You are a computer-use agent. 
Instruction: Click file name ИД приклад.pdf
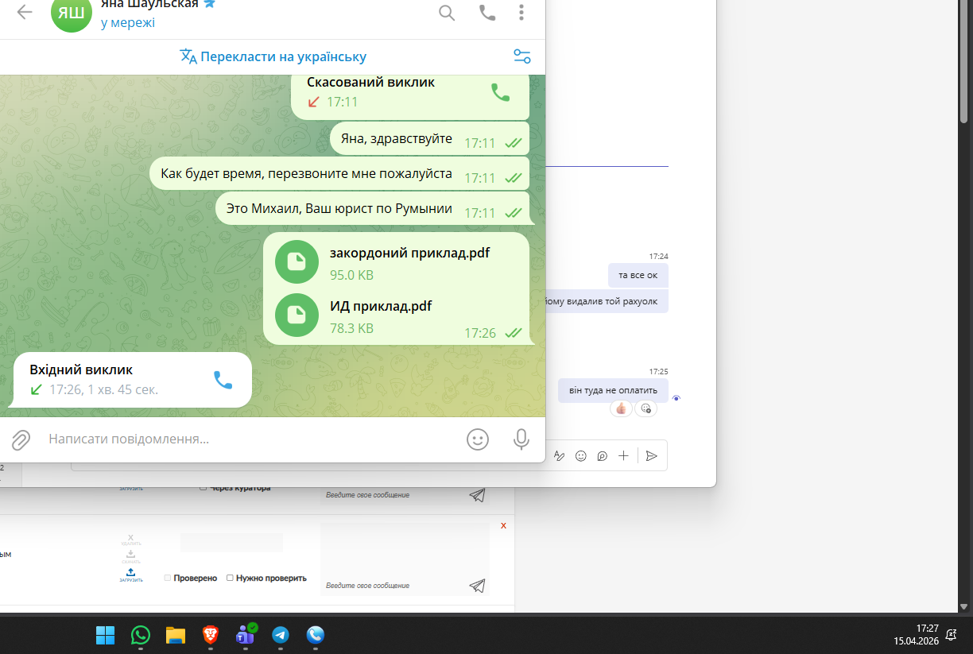381,306
